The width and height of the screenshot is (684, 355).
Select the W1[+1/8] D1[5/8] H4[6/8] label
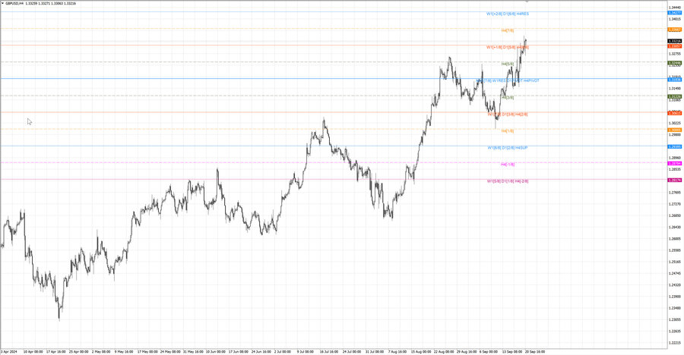(x=508, y=47)
